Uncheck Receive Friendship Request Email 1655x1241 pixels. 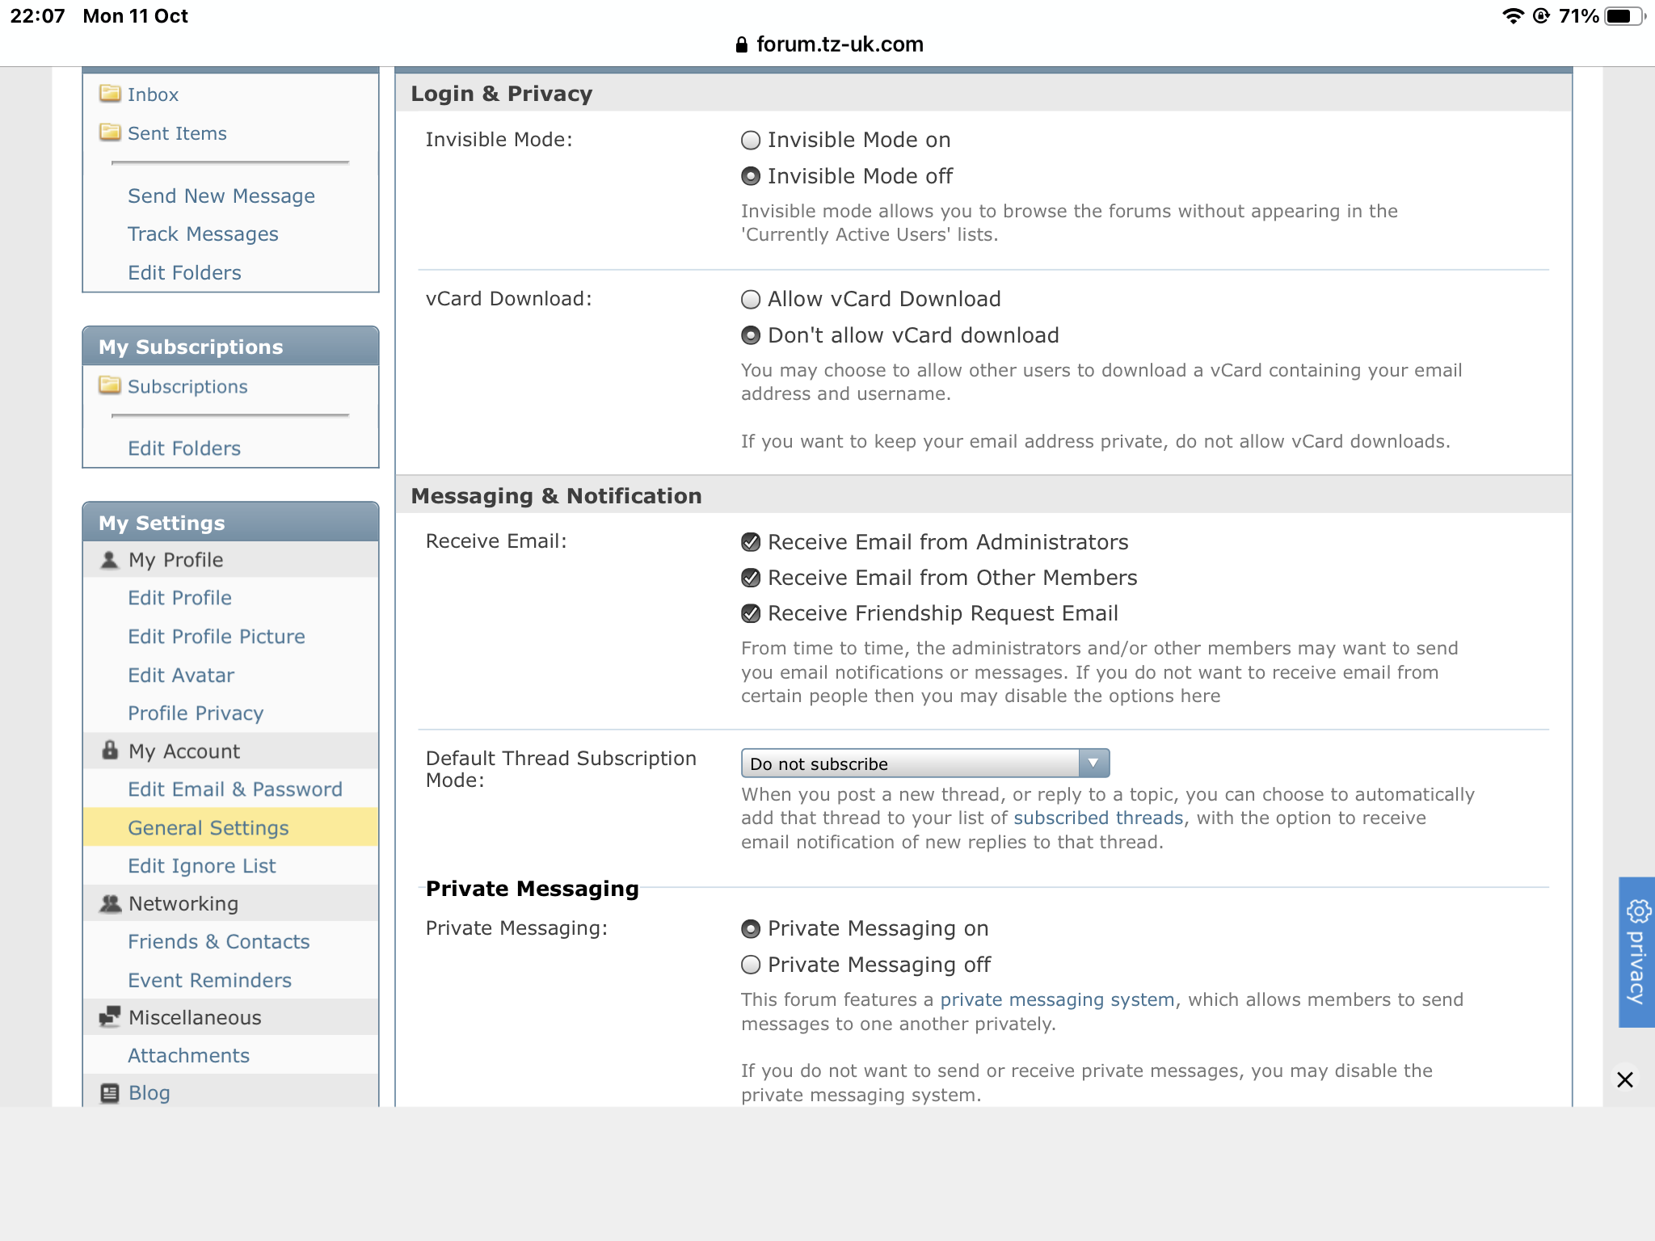point(751,613)
